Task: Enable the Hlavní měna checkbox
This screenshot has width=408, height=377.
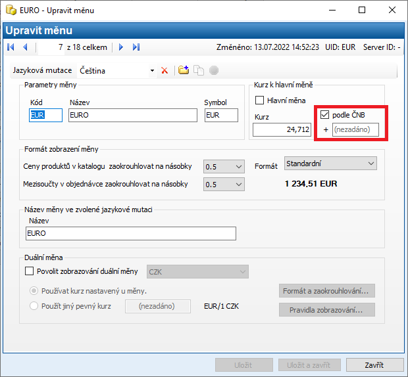Action: (x=260, y=100)
